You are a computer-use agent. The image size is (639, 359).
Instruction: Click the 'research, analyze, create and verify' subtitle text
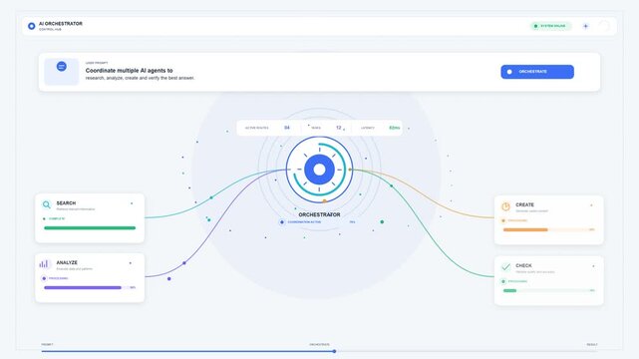(140, 78)
